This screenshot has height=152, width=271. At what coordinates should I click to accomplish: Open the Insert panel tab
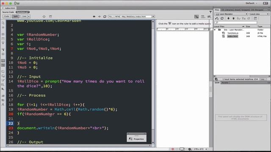coord(238,10)
